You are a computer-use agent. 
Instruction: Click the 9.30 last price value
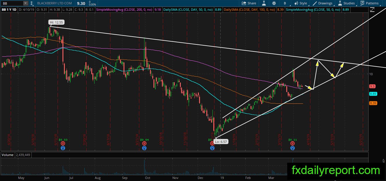pyautogui.click(x=81, y=3)
